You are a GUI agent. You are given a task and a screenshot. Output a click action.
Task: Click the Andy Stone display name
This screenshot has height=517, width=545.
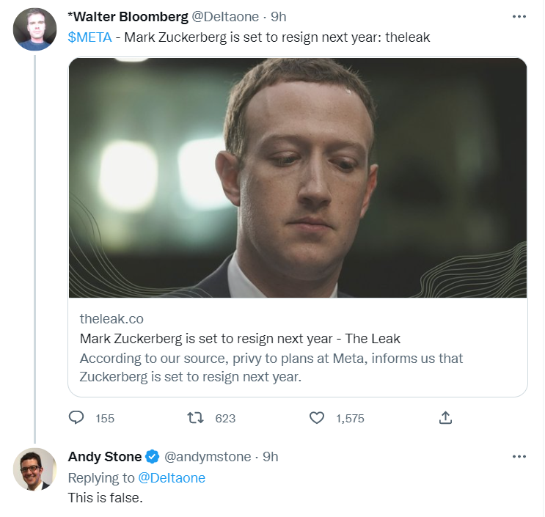(x=105, y=457)
